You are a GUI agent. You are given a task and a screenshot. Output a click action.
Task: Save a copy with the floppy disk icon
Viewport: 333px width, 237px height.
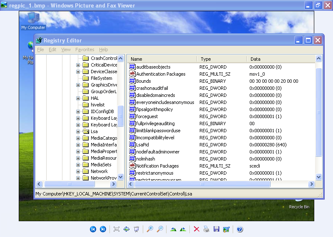point(216,229)
